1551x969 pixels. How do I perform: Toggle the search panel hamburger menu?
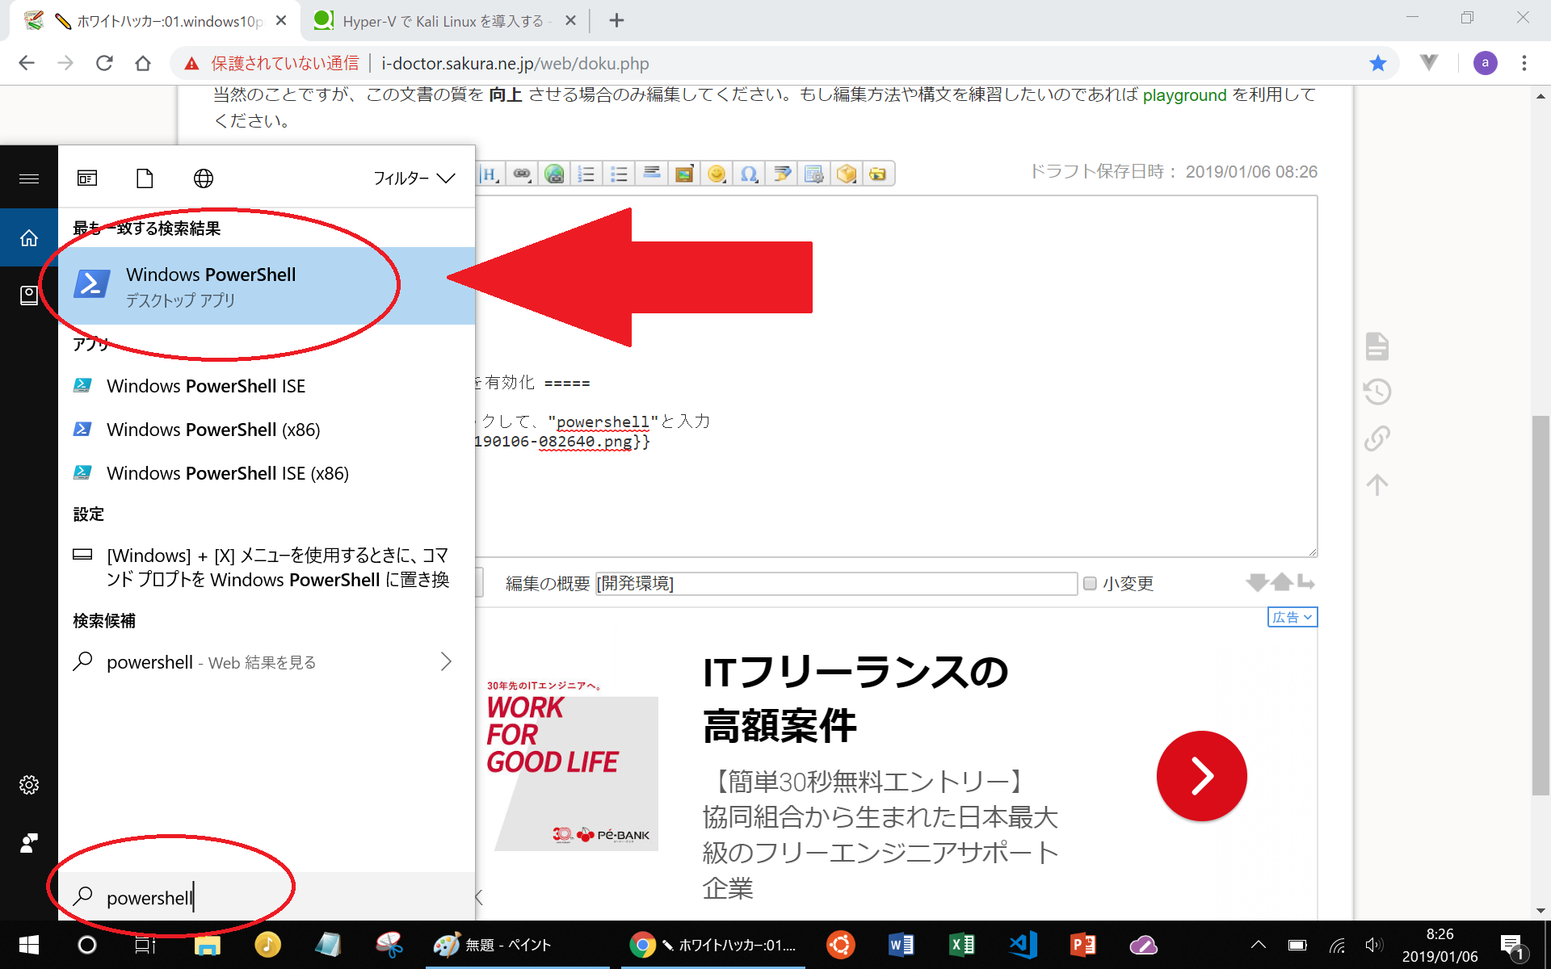(x=29, y=178)
